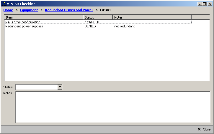Click the Citrix1 breadcrumb label
Image resolution: width=214 pixels, height=134 pixels.
click(x=105, y=10)
